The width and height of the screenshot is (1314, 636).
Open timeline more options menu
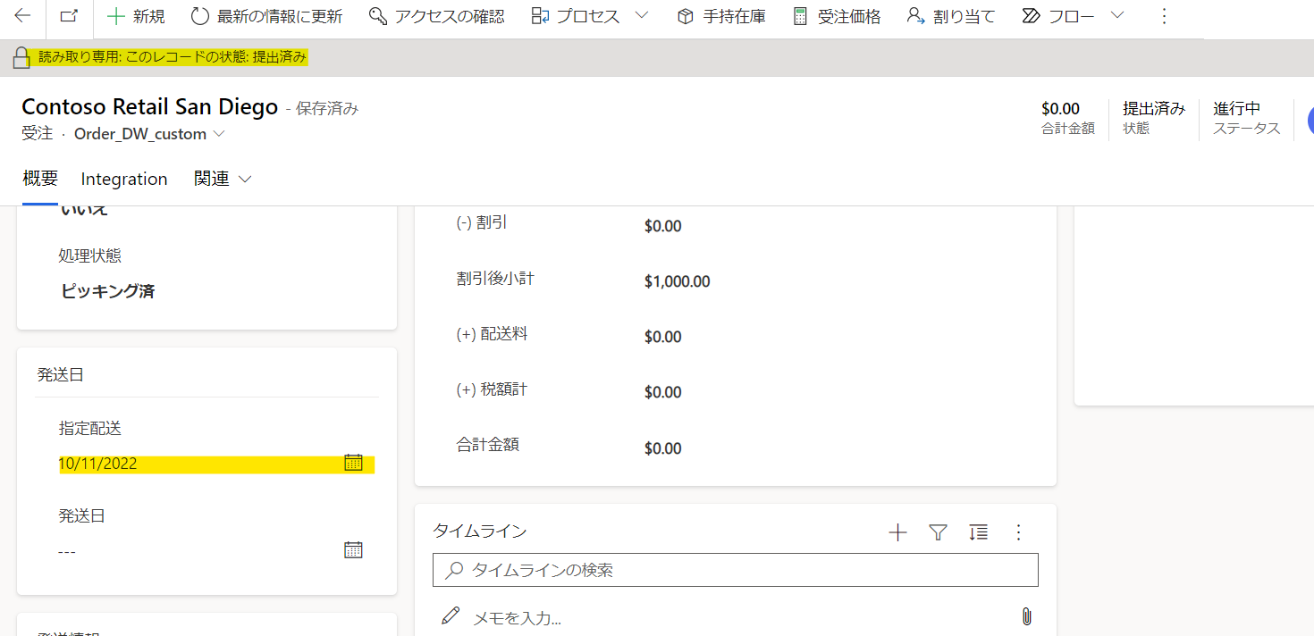tap(1018, 532)
